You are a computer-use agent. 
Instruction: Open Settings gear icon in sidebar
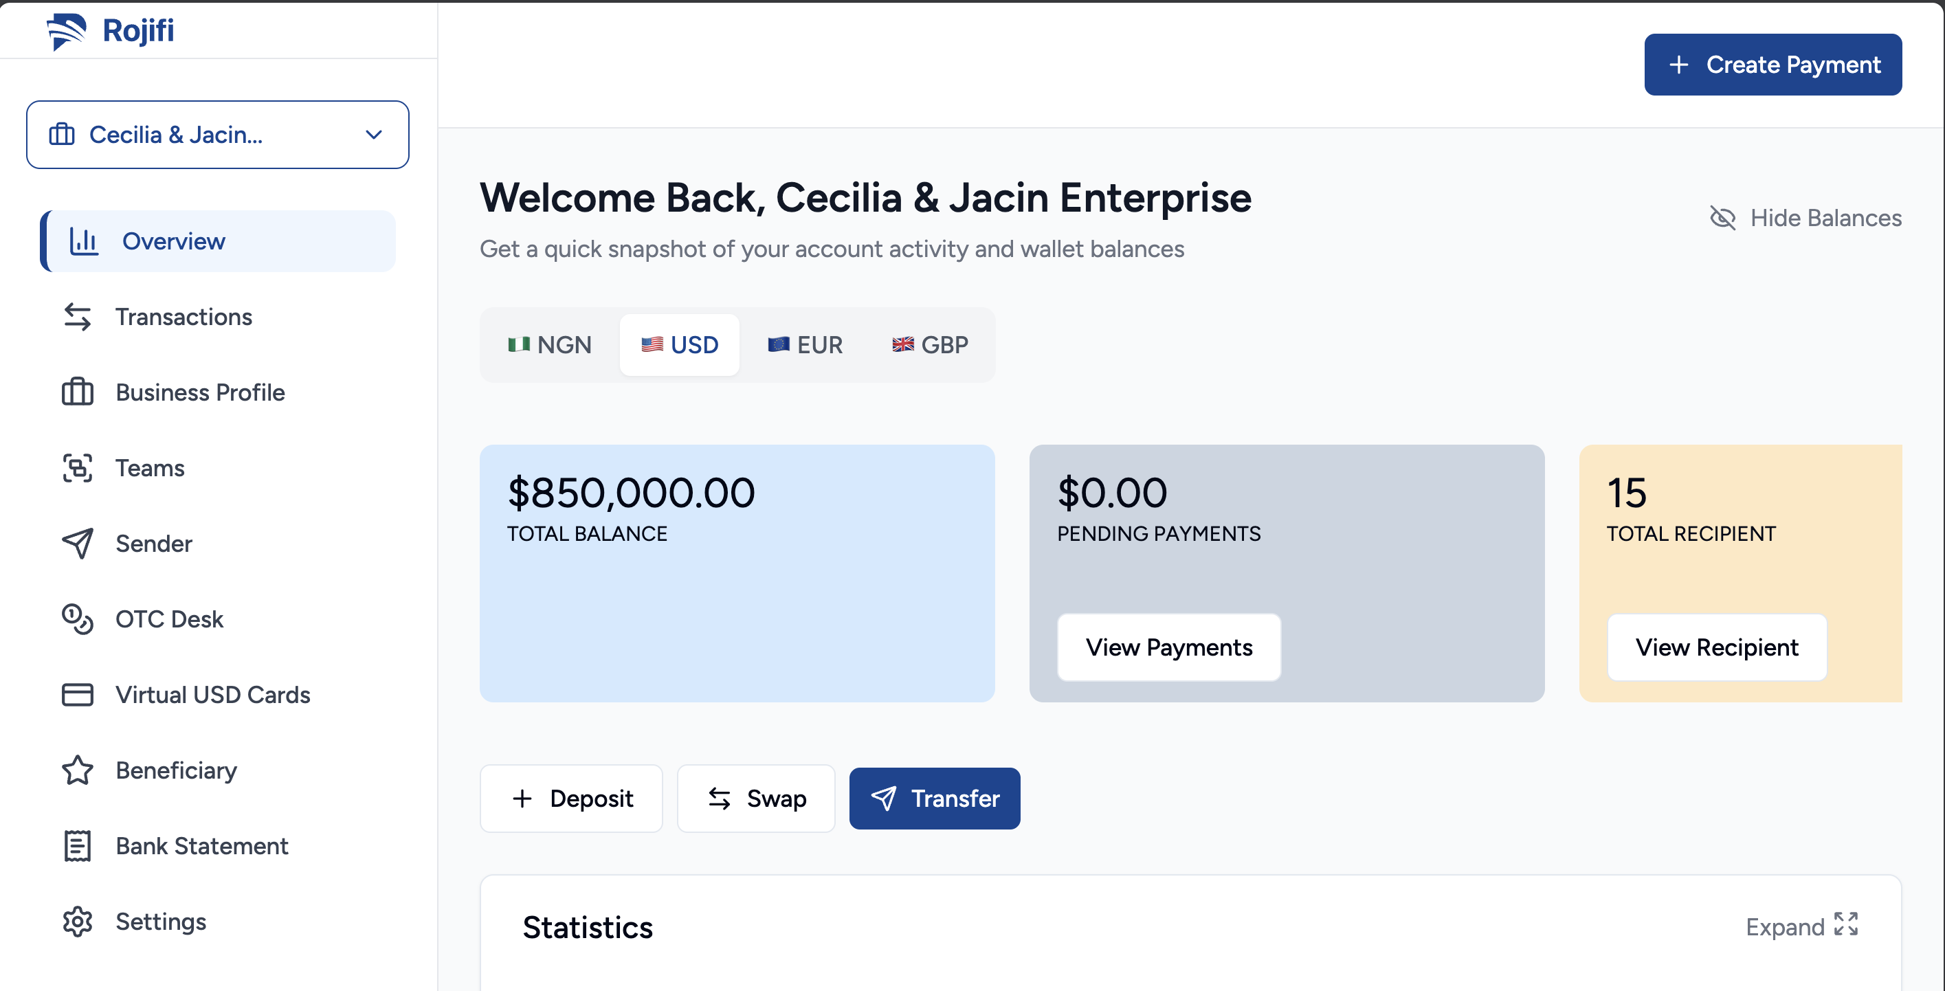[77, 922]
